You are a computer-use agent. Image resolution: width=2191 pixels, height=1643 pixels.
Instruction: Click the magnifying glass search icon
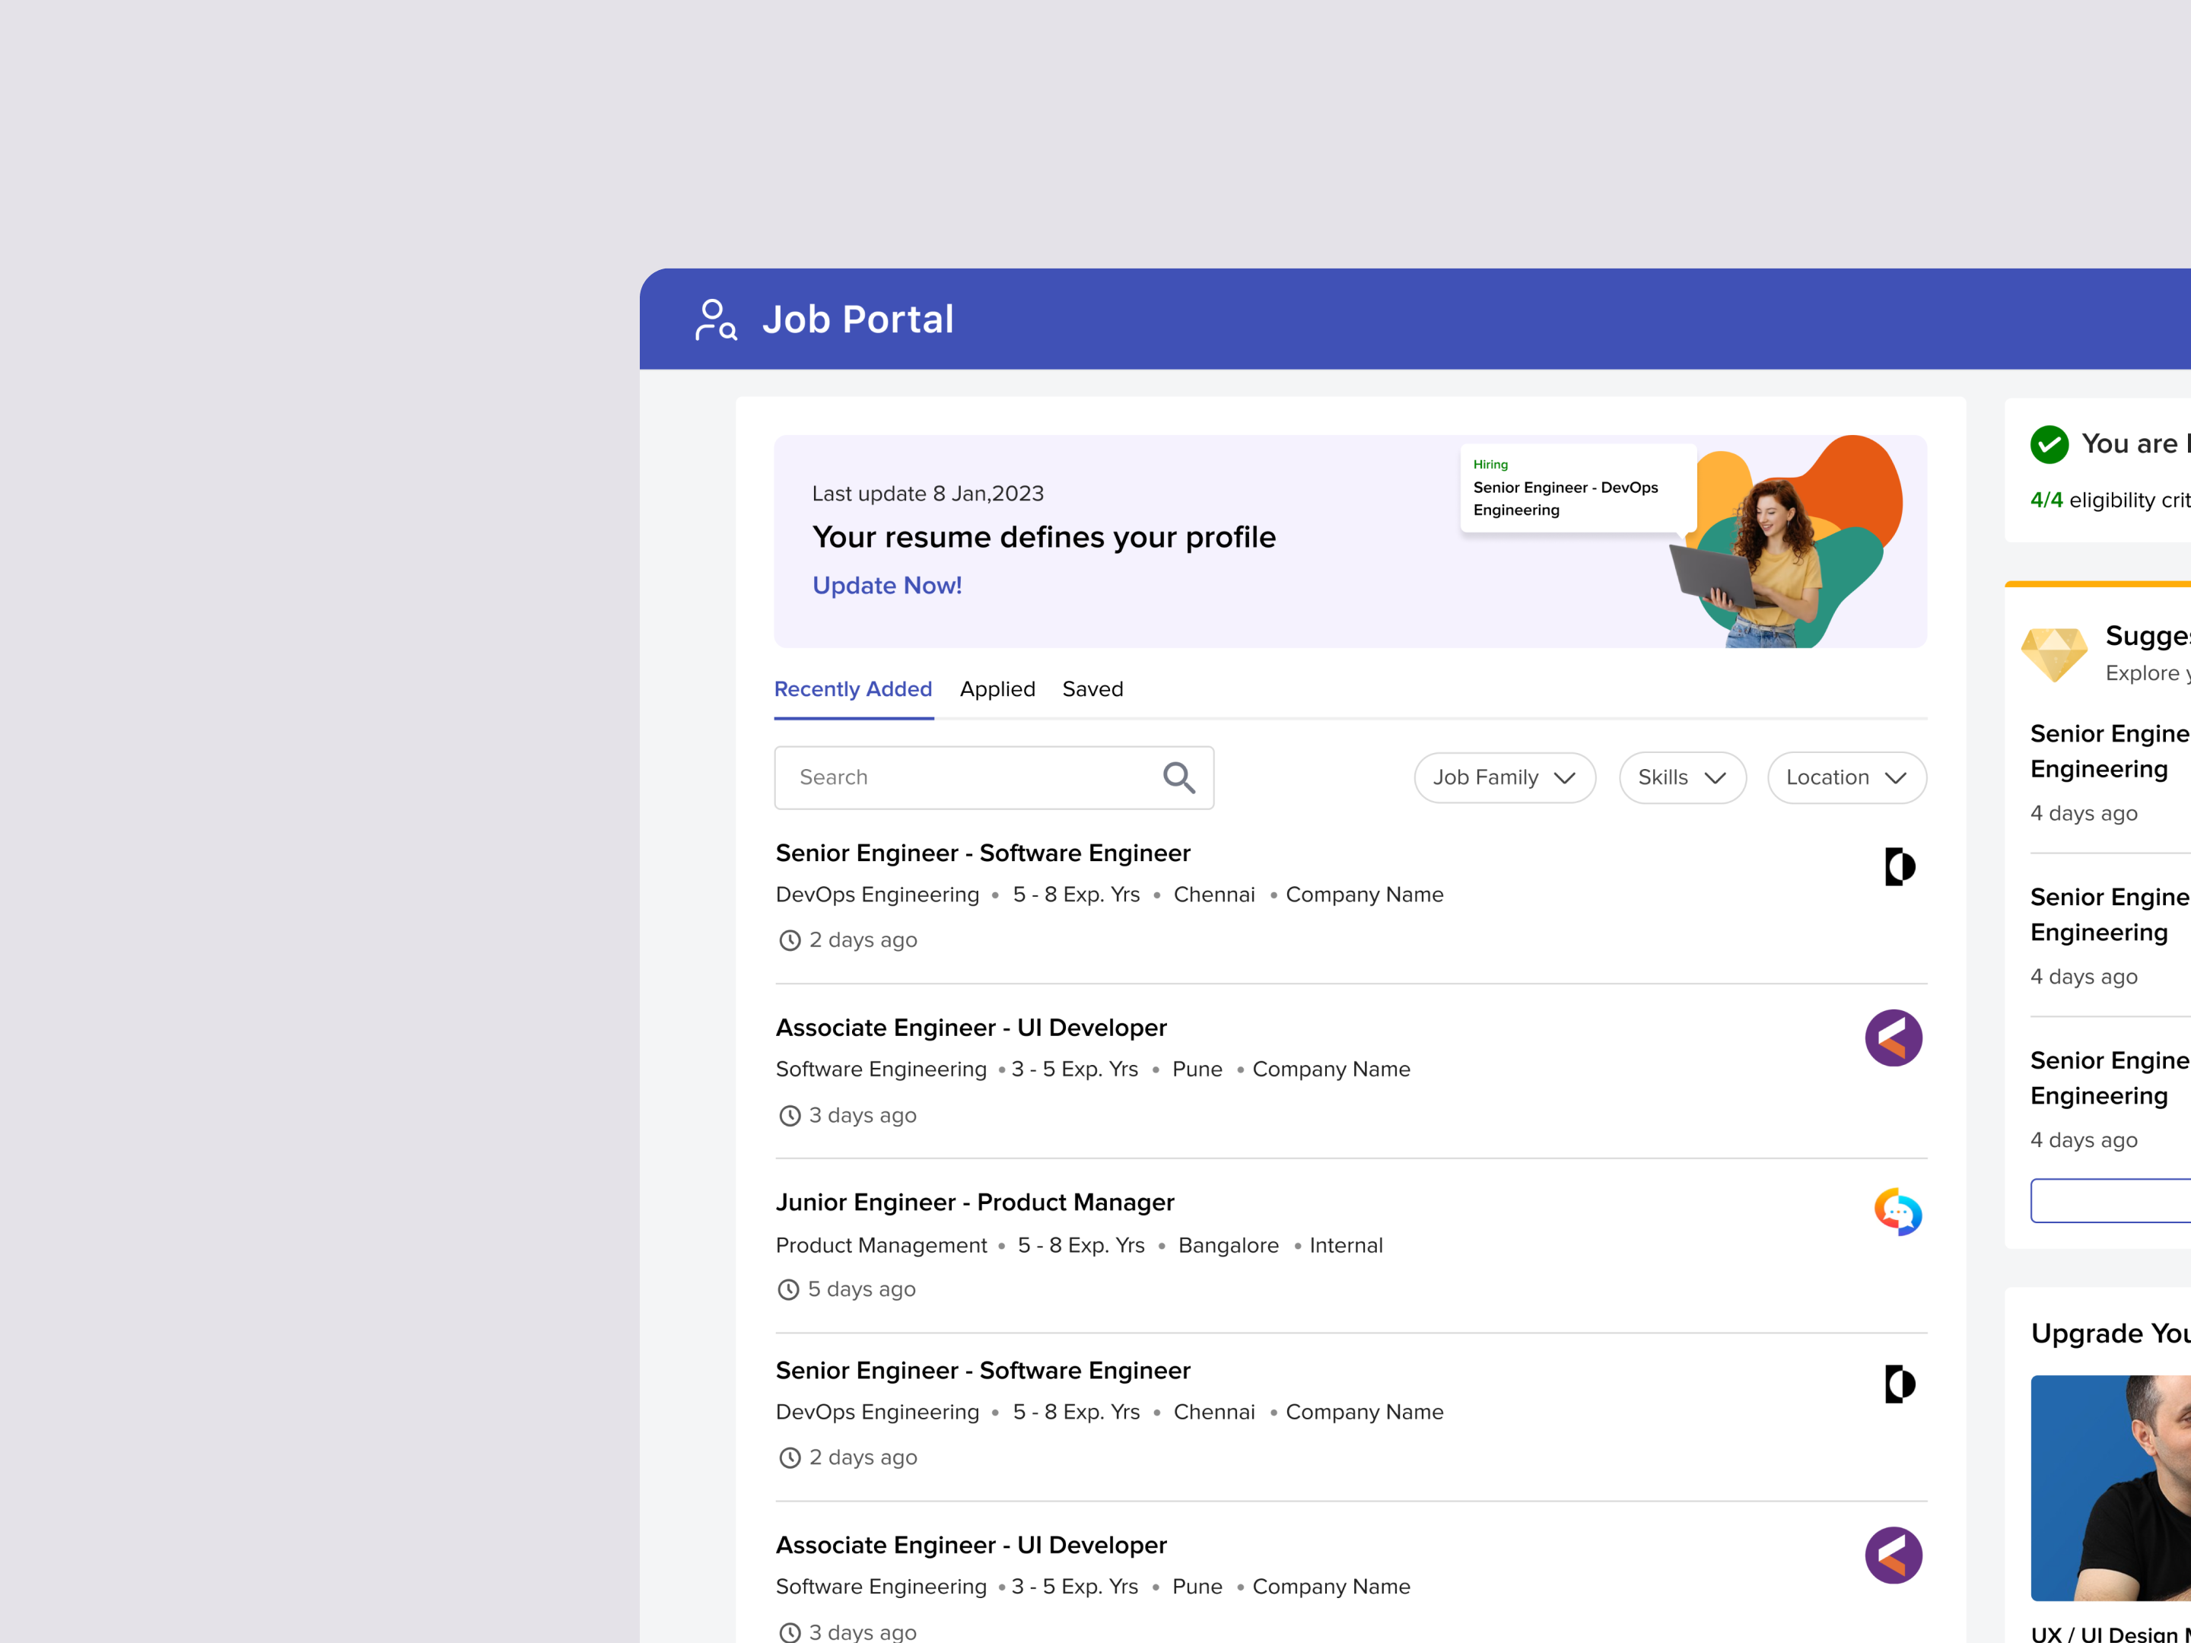[x=1178, y=777]
